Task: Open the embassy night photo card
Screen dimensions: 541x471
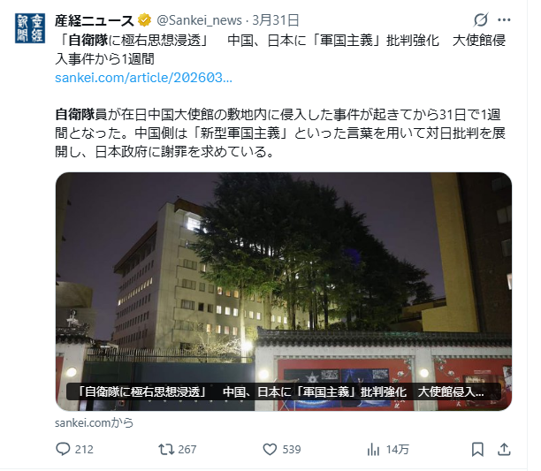Action: (284, 292)
